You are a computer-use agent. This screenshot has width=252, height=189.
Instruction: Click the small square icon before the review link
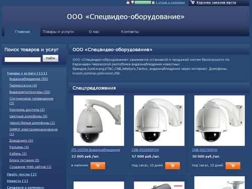click(153, 3)
